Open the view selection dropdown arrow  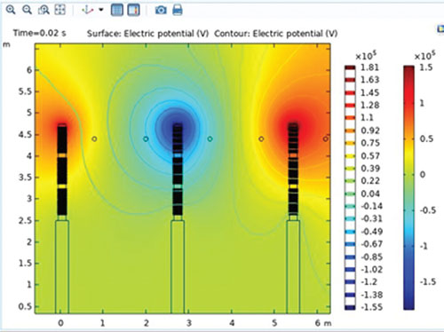(101, 10)
